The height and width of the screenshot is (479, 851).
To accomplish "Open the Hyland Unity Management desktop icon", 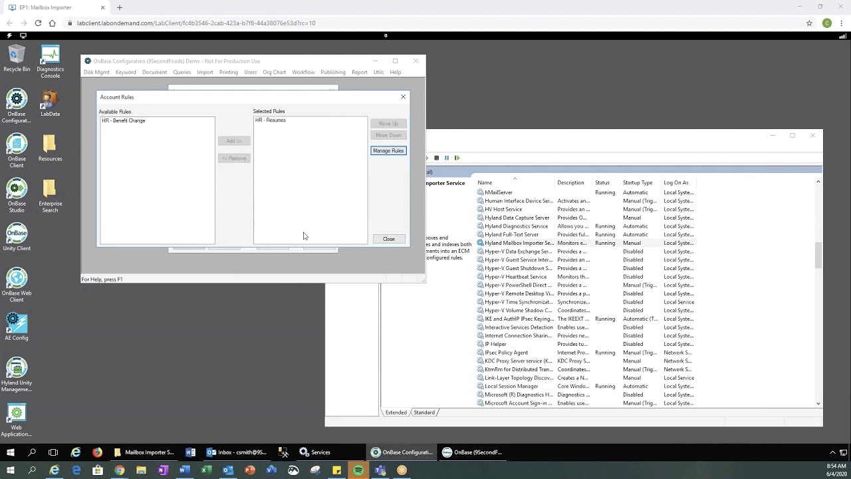I will pos(17,374).
